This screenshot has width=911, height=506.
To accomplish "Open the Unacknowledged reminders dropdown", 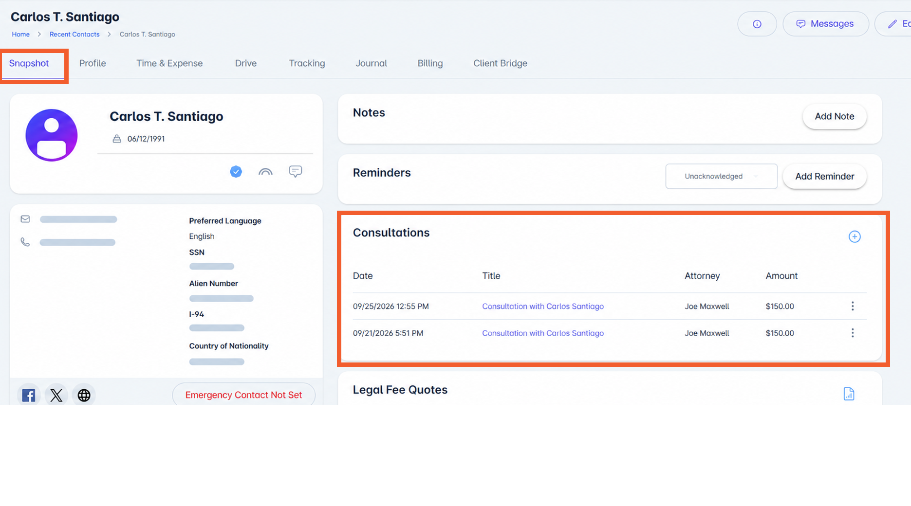I will tap(721, 176).
